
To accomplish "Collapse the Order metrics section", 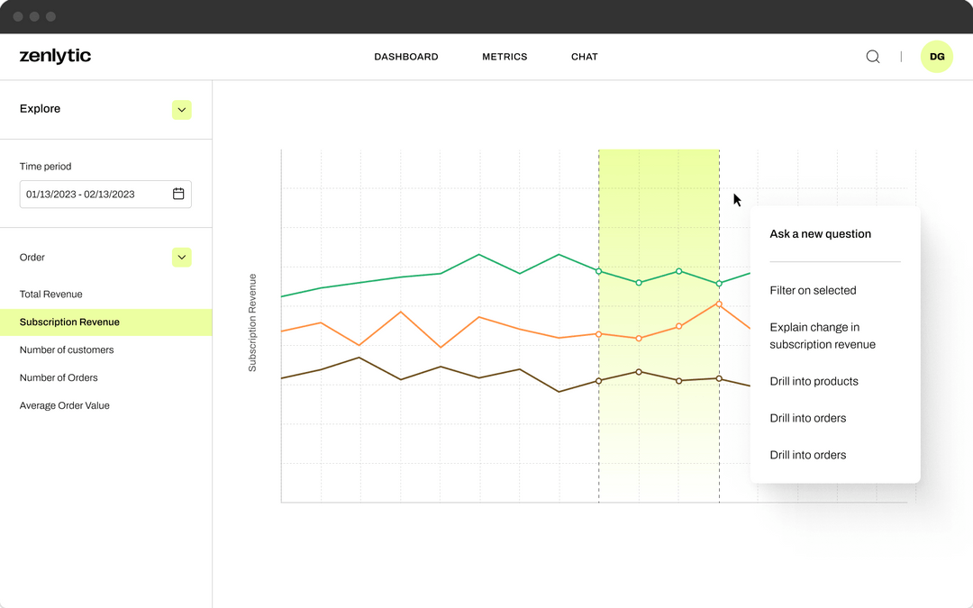I will (181, 257).
